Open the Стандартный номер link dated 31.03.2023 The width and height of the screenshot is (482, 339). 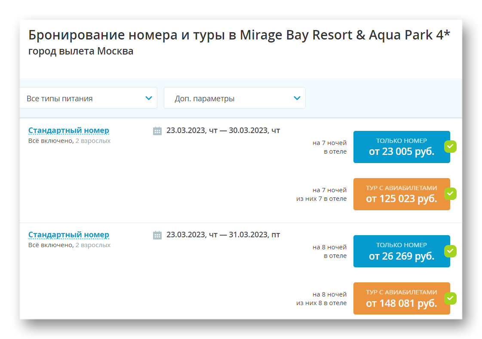point(68,235)
